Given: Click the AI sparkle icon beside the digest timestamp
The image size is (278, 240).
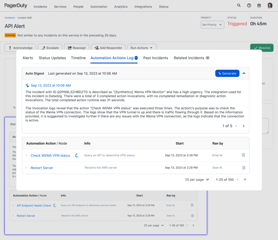Looking at the screenshot, I should pos(27,85).
